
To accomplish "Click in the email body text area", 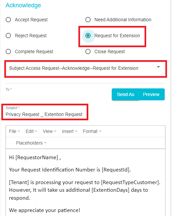I will click(85, 182).
